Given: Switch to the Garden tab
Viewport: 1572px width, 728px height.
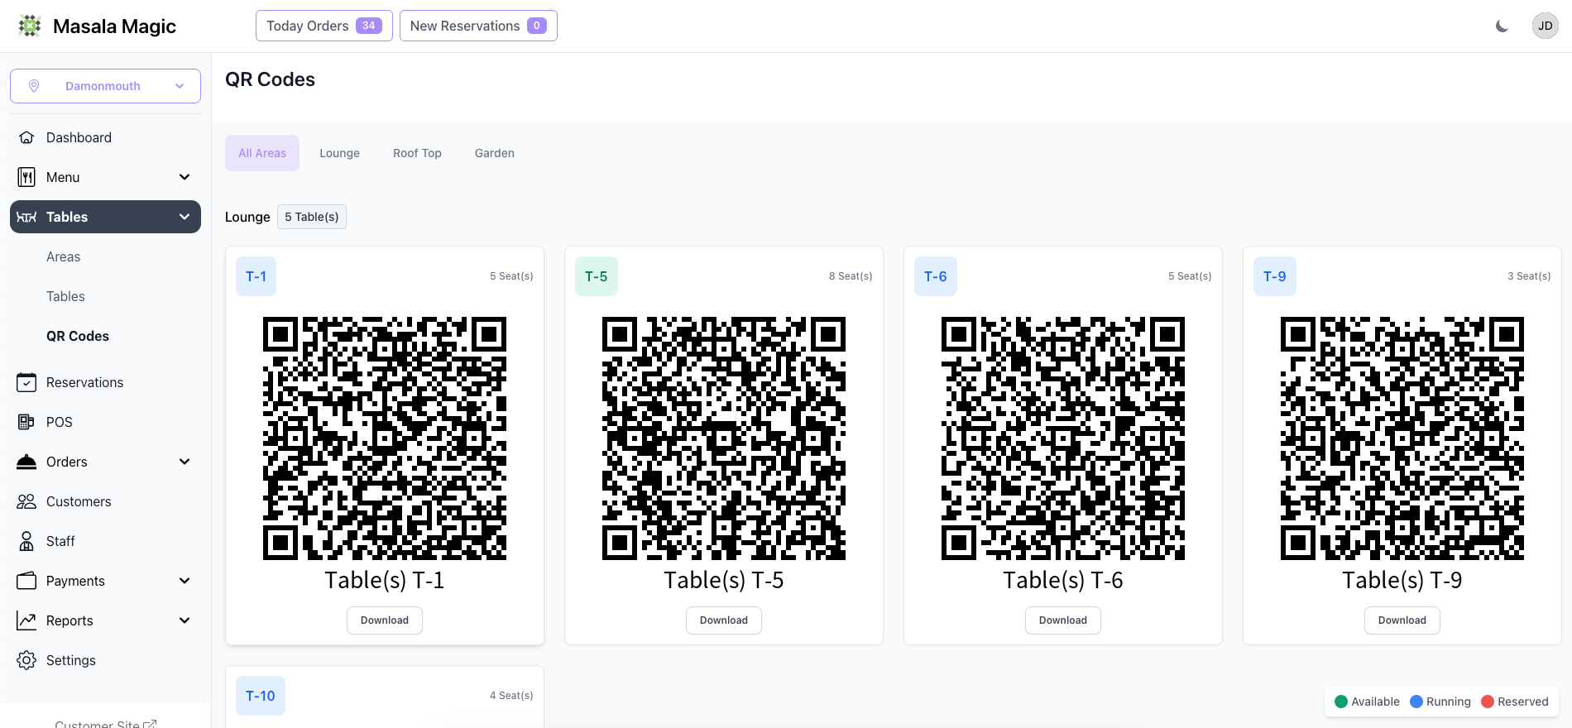Looking at the screenshot, I should point(495,153).
